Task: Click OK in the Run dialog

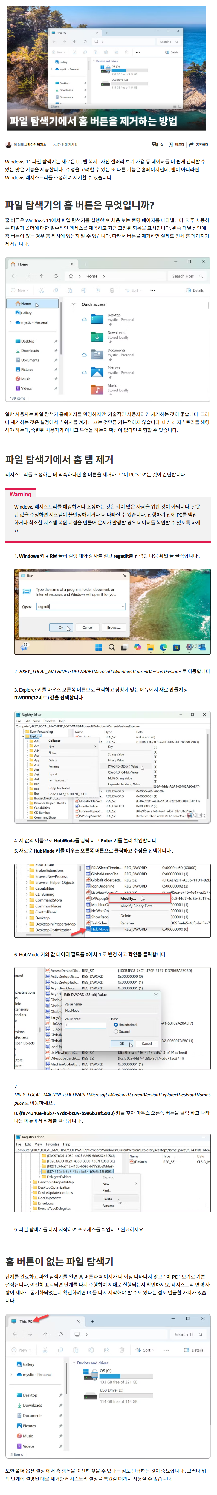Action: [61, 627]
